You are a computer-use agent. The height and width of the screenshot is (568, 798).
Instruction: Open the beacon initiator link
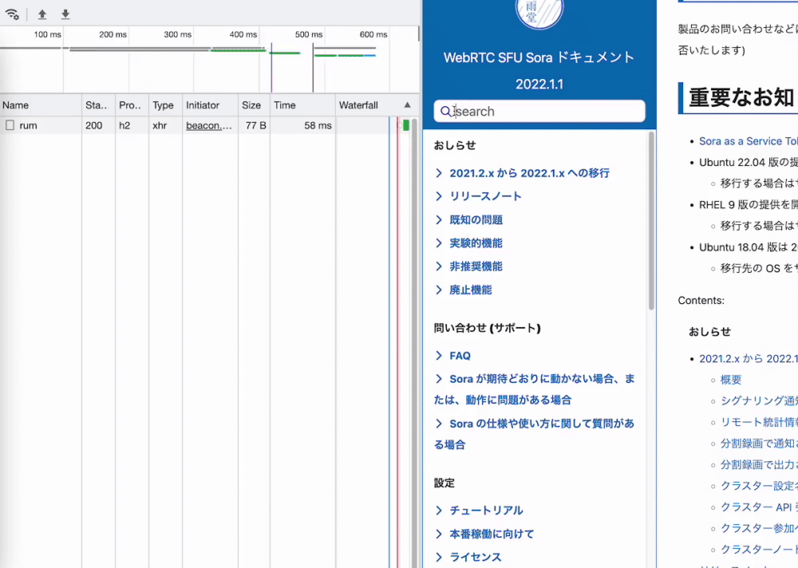click(x=208, y=125)
